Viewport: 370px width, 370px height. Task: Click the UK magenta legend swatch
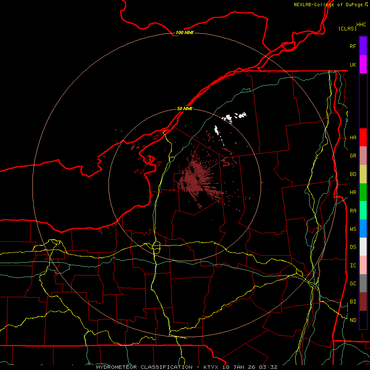363,65
